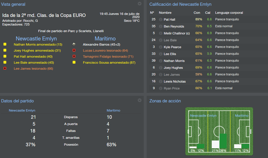Sort by the Con column header
The image size is (268, 158).
[197, 13]
